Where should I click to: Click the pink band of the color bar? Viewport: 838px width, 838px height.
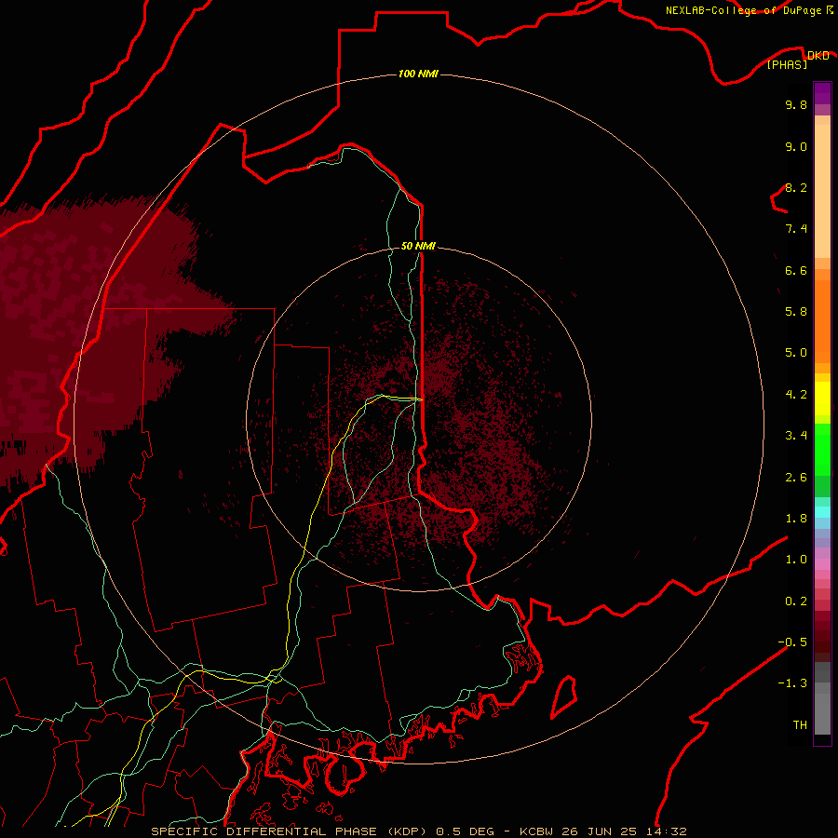[822, 564]
